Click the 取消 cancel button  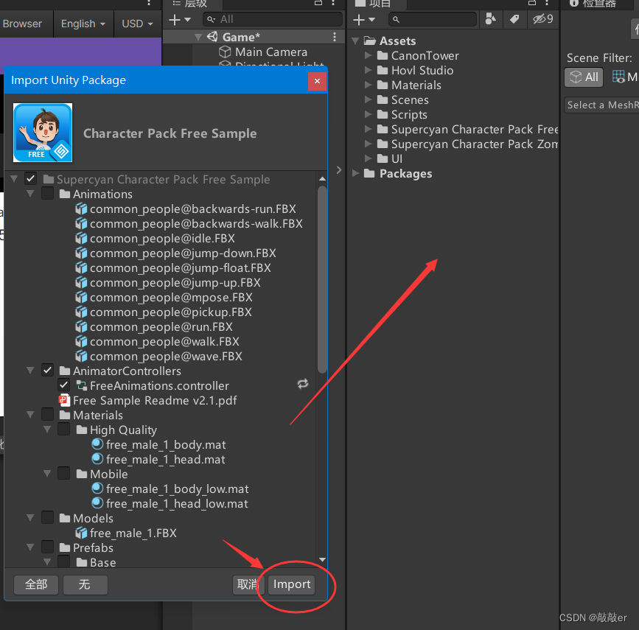pos(248,584)
